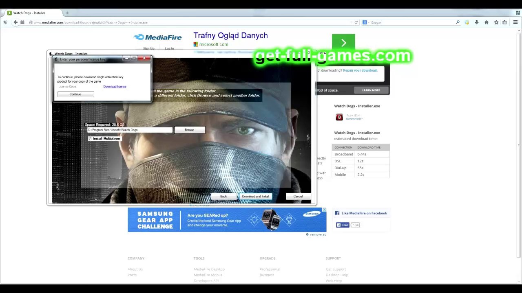Click the Bitdefender scan icon
Image resolution: width=522 pixels, height=293 pixels.
pyautogui.click(x=339, y=117)
